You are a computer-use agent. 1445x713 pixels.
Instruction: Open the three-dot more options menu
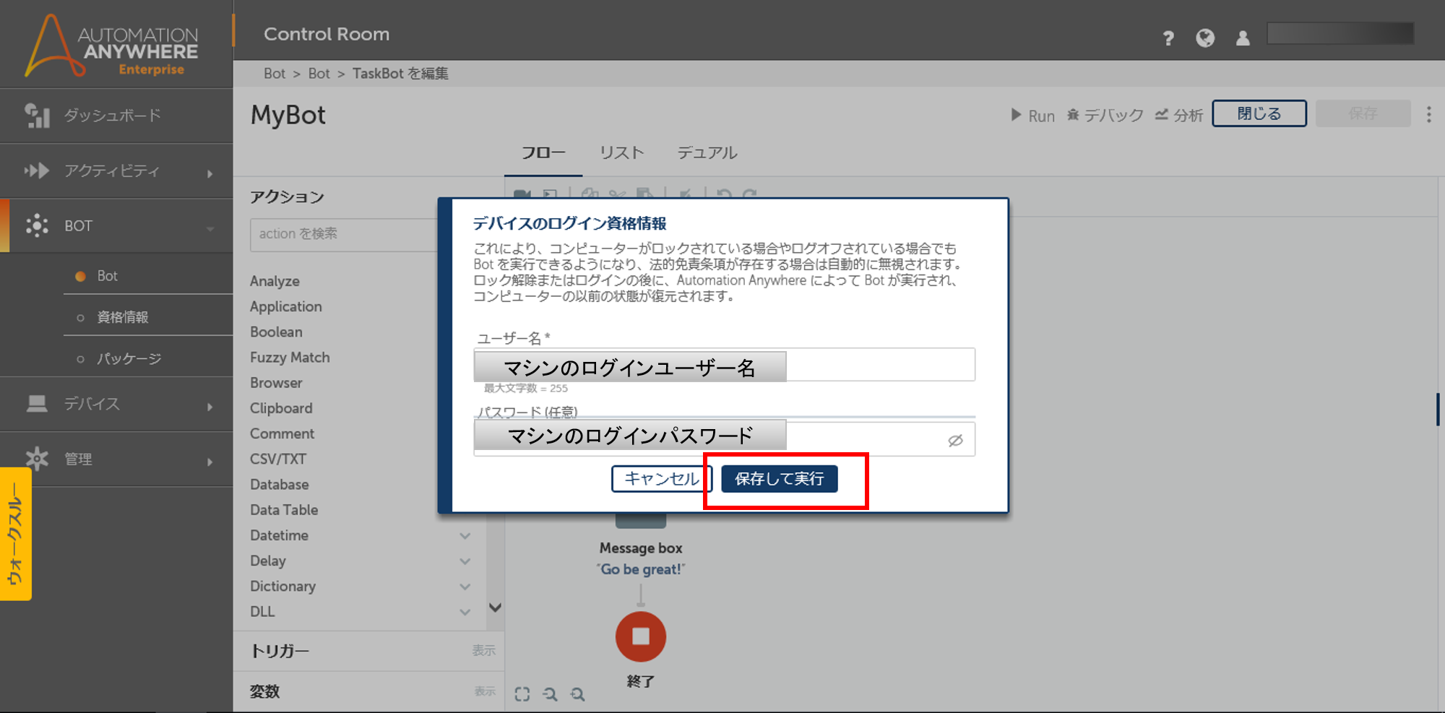(1428, 114)
